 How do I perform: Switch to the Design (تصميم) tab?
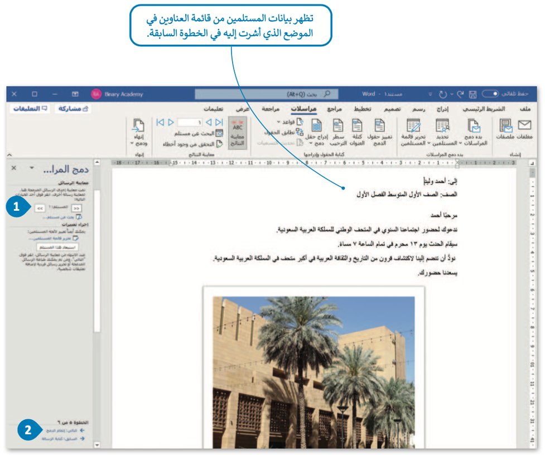pos(392,109)
